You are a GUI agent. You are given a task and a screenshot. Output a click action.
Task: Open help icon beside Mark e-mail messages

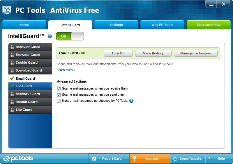[x=131, y=101]
